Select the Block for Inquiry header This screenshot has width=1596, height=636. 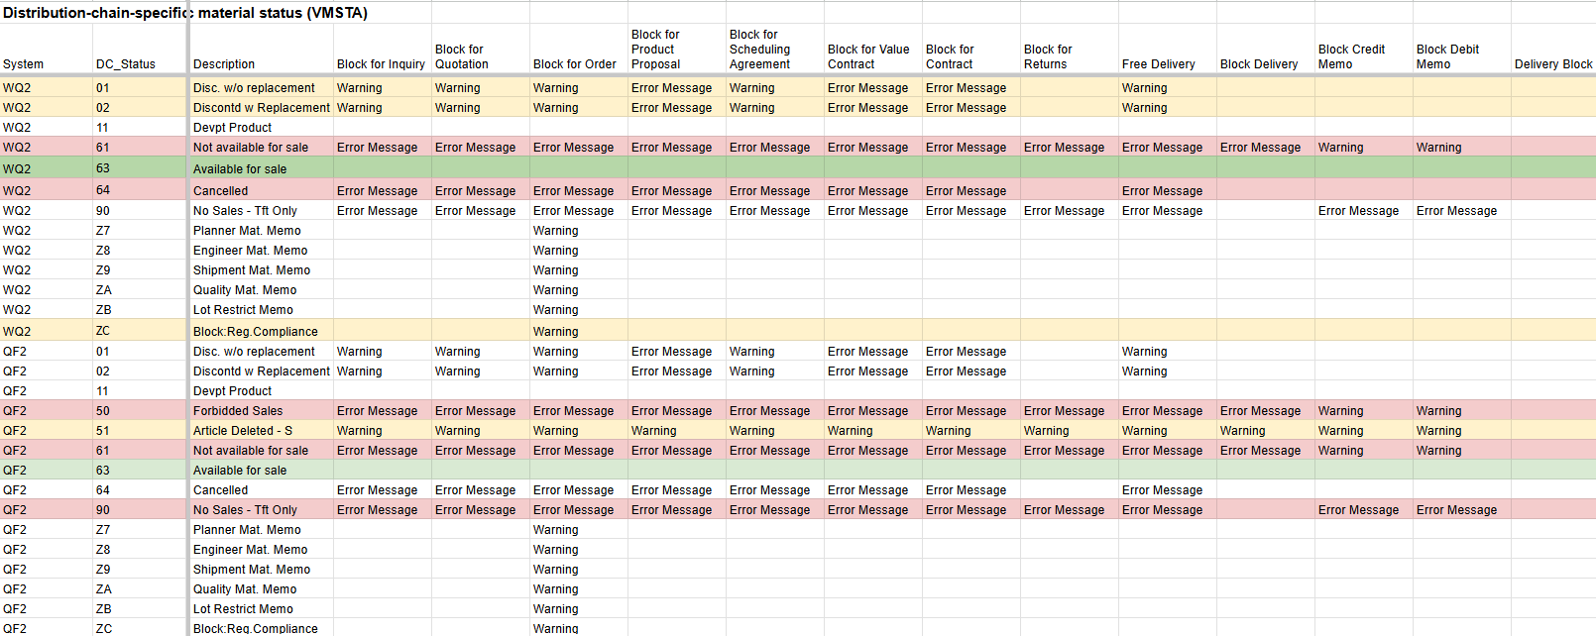point(381,64)
